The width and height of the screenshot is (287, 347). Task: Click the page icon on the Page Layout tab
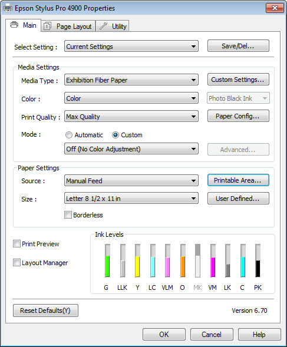tap(47, 26)
